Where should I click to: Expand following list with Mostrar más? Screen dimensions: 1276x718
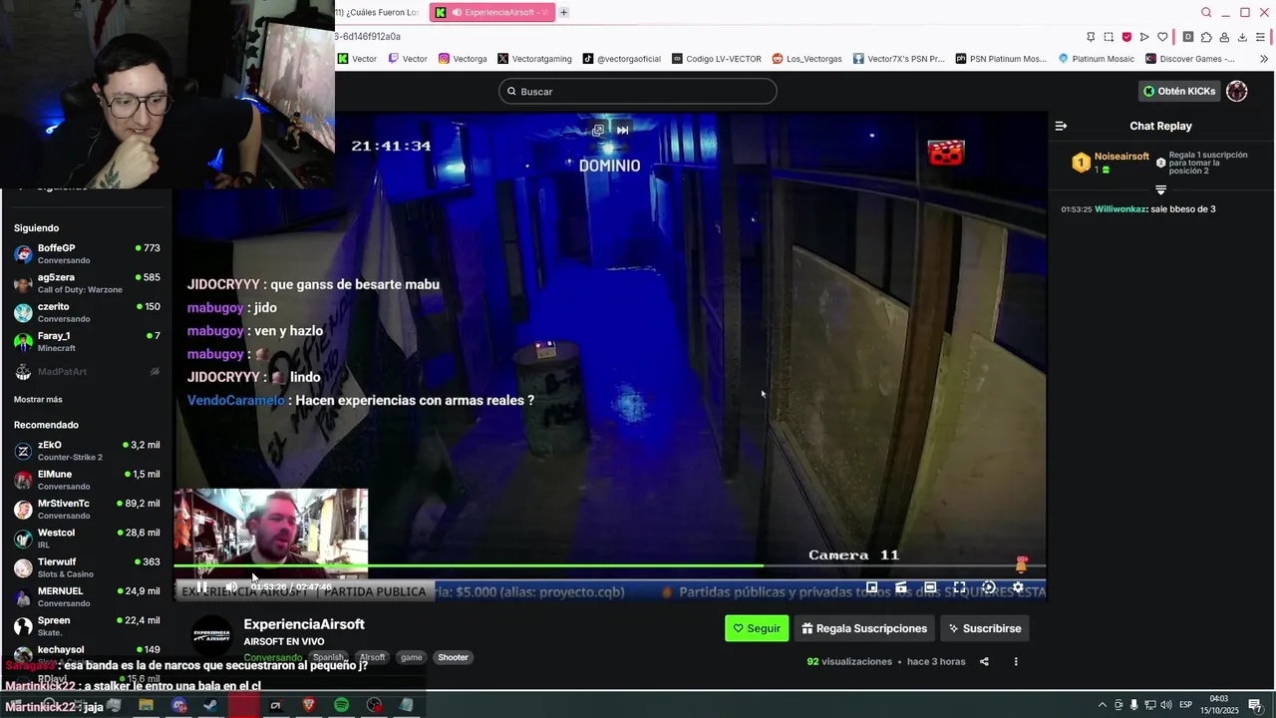tap(38, 399)
